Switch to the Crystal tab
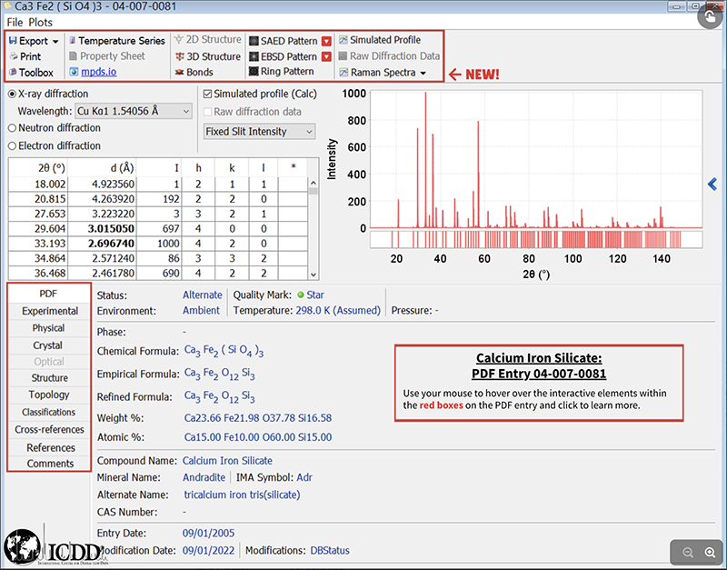 (48, 345)
